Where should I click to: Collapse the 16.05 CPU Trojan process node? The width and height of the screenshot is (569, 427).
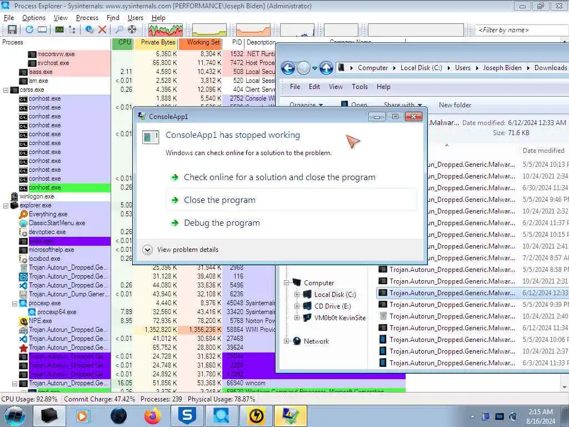[15, 384]
